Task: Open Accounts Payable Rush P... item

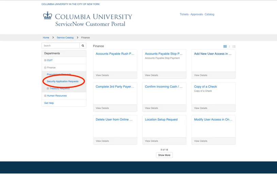Action: click(x=115, y=54)
